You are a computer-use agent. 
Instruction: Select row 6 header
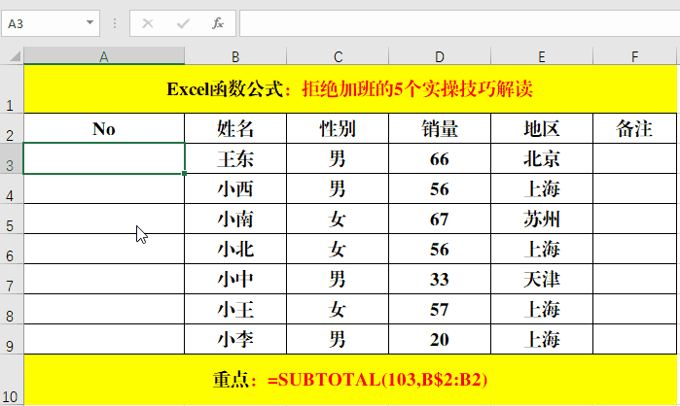coord(12,249)
